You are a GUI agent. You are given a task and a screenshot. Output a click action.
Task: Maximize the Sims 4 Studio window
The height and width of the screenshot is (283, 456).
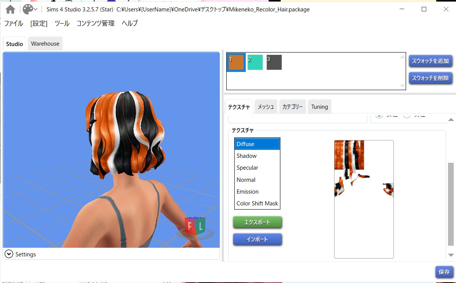[424, 9]
